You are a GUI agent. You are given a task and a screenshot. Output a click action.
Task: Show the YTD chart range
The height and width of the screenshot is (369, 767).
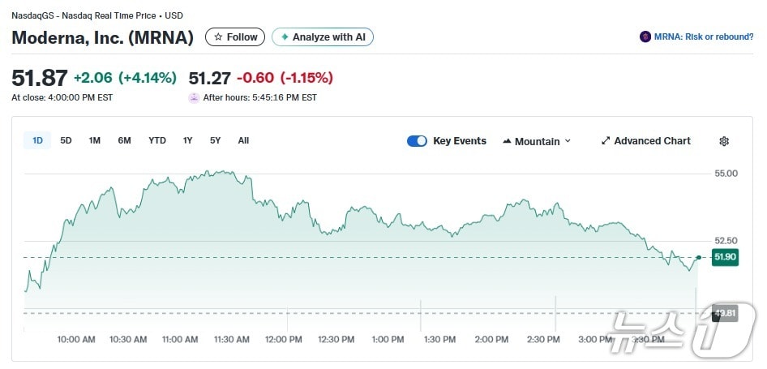pos(157,140)
